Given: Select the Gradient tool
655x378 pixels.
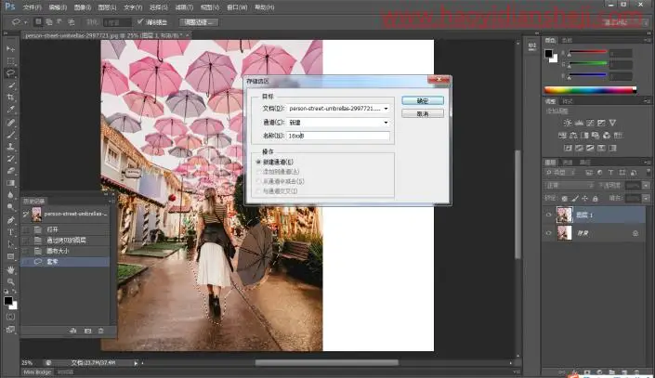Looking at the screenshot, I should 10,183.
